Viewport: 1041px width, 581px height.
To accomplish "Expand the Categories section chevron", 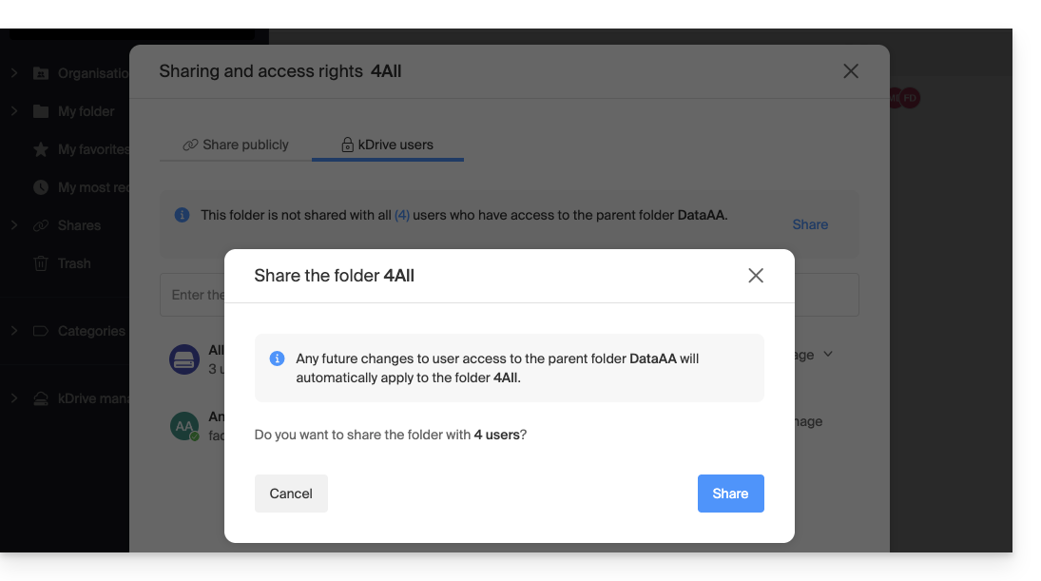I will (x=14, y=331).
